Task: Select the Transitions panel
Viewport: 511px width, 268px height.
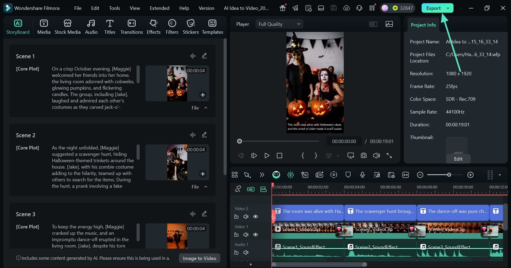Action: 131,27
